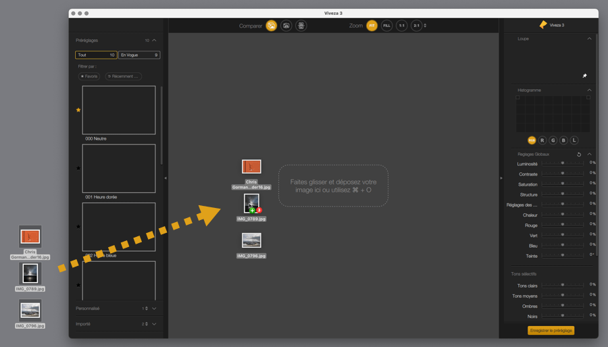
Task: Expand the Personnalisé presets section
Action: [x=154, y=309]
